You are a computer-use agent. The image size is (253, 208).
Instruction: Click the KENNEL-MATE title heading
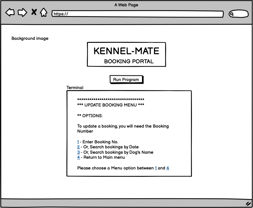tap(127, 51)
